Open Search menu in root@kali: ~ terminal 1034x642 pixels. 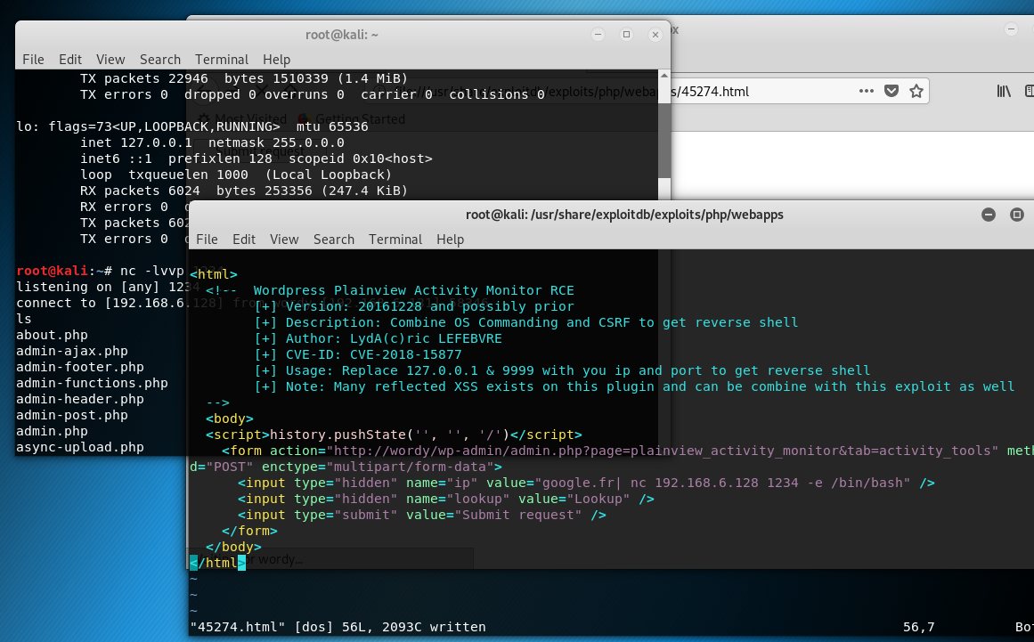point(159,60)
